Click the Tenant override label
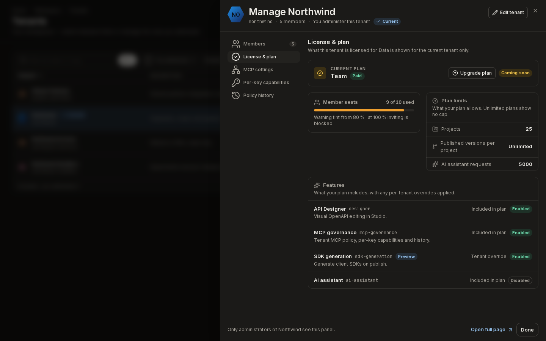 [489, 257]
